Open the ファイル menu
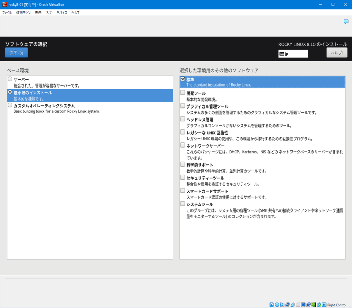The width and height of the screenshot is (352, 308). click(7, 13)
